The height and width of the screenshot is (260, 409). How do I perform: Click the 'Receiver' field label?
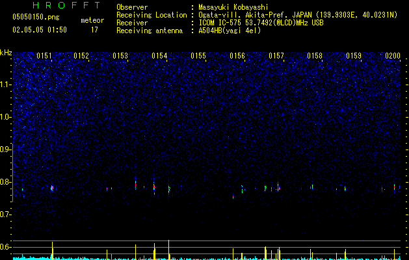coord(132,23)
